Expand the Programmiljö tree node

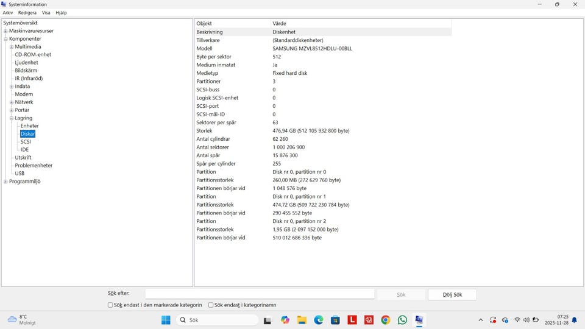(x=5, y=182)
